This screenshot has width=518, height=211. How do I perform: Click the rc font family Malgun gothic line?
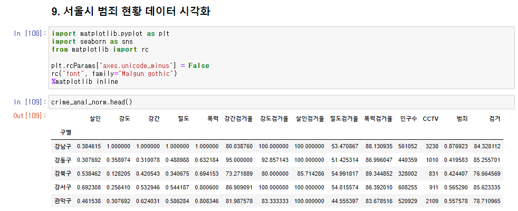click(114, 74)
